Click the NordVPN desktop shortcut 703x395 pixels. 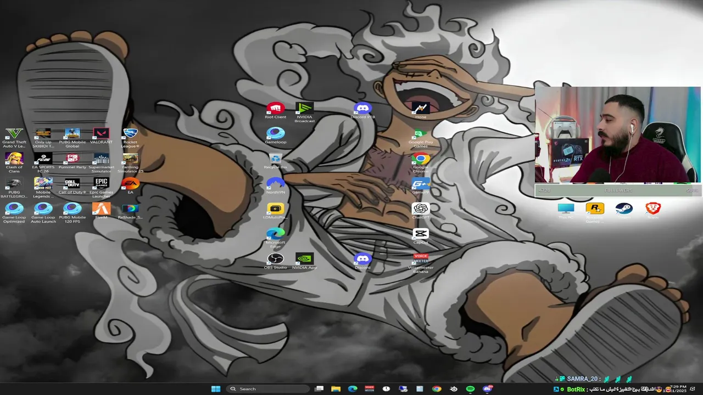point(275,186)
